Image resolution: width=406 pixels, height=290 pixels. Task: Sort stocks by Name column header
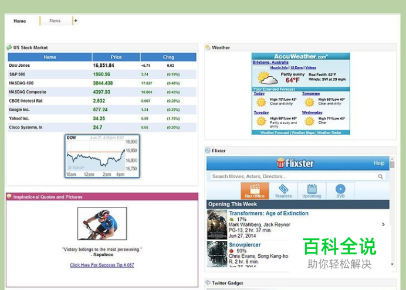(x=50, y=57)
